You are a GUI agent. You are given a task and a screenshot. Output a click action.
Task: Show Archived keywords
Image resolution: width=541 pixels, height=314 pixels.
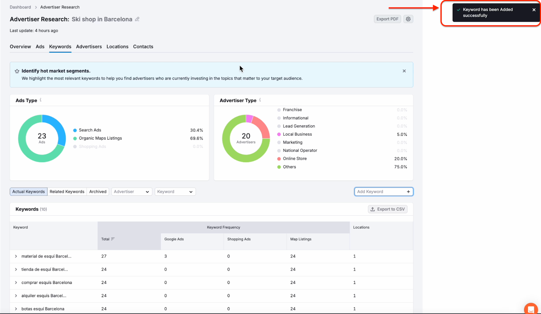tap(98, 191)
